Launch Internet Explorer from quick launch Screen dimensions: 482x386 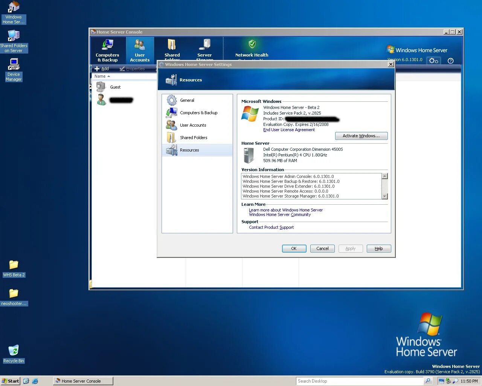coord(35,381)
